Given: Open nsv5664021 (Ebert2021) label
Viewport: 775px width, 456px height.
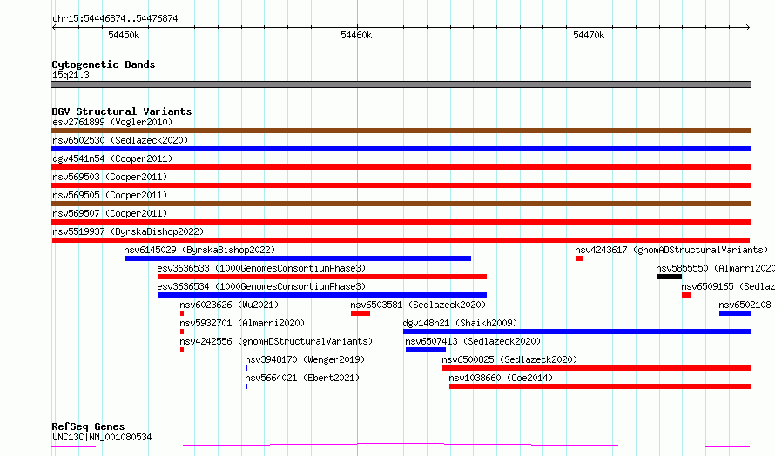Looking at the screenshot, I should point(302,378).
